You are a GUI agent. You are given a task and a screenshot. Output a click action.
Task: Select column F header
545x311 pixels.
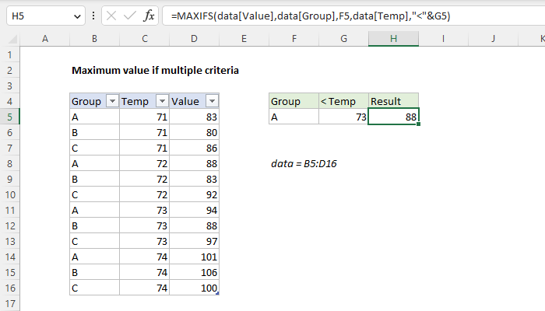[294, 39]
